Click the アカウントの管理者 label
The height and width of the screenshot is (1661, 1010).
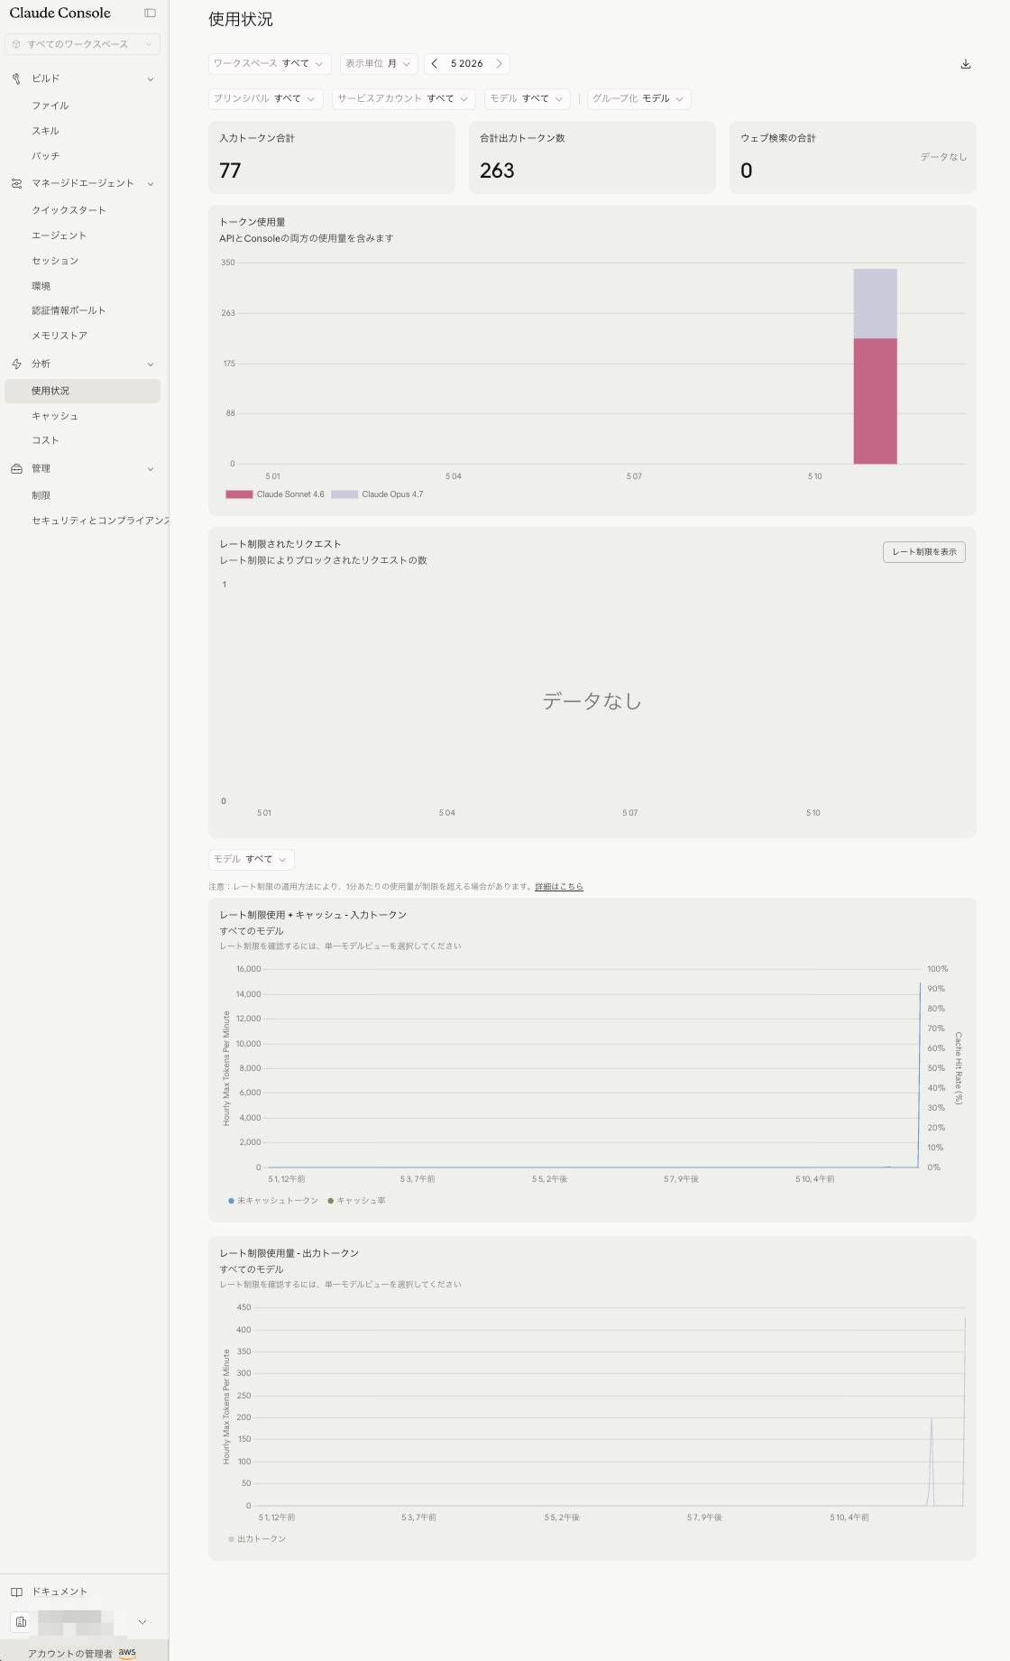pos(70,1654)
